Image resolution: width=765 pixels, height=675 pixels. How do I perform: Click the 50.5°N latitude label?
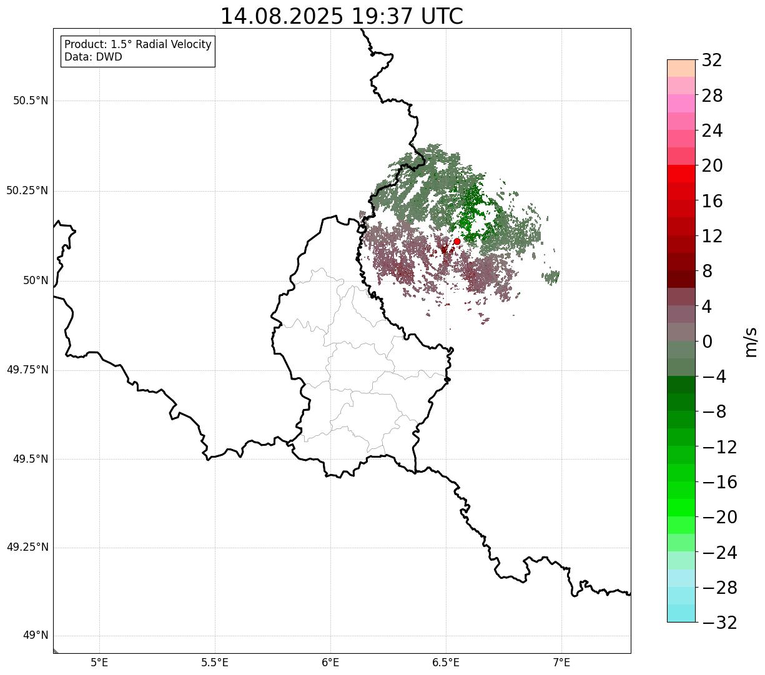(31, 101)
